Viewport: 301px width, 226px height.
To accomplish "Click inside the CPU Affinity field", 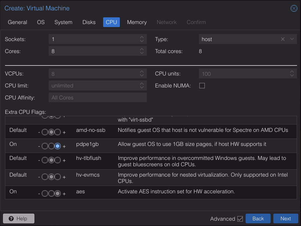I will click(x=97, y=97).
